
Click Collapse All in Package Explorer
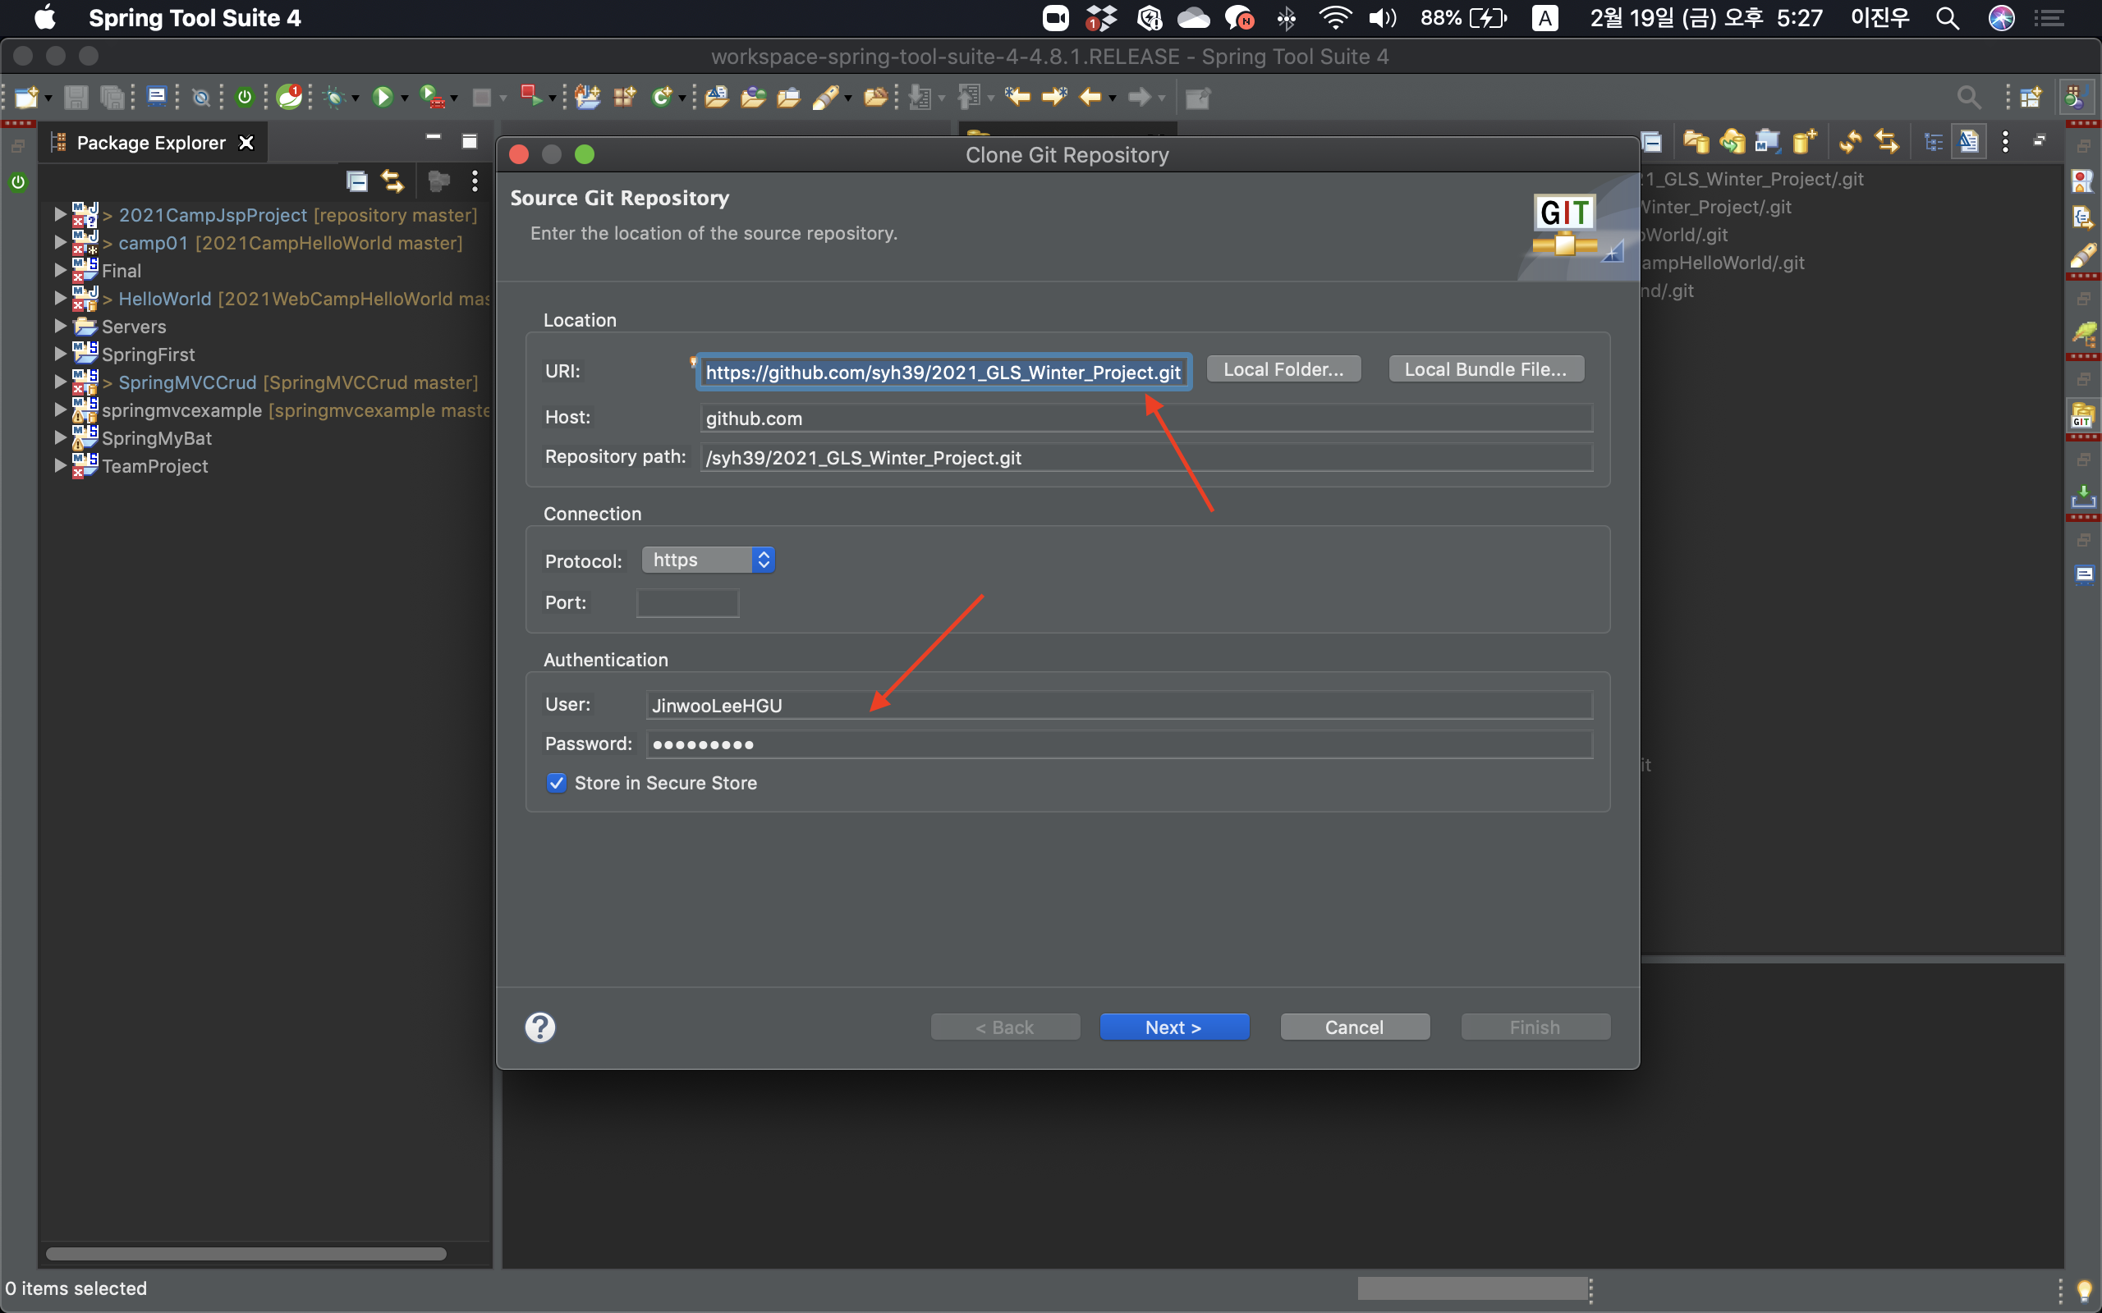357,181
